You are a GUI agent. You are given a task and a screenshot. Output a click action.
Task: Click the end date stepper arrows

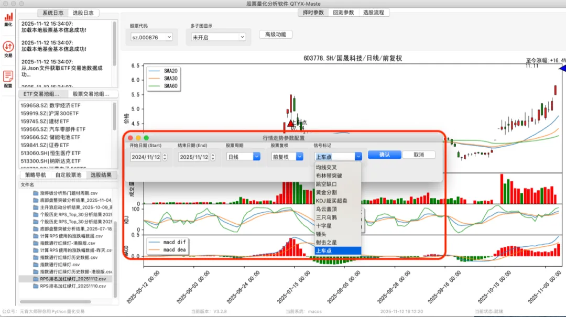tap(213, 157)
